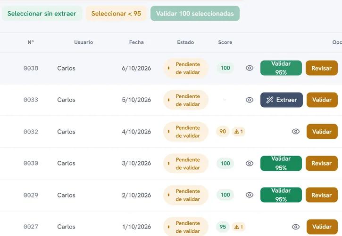Click user Carlos in row 0027

tap(67, 227)
